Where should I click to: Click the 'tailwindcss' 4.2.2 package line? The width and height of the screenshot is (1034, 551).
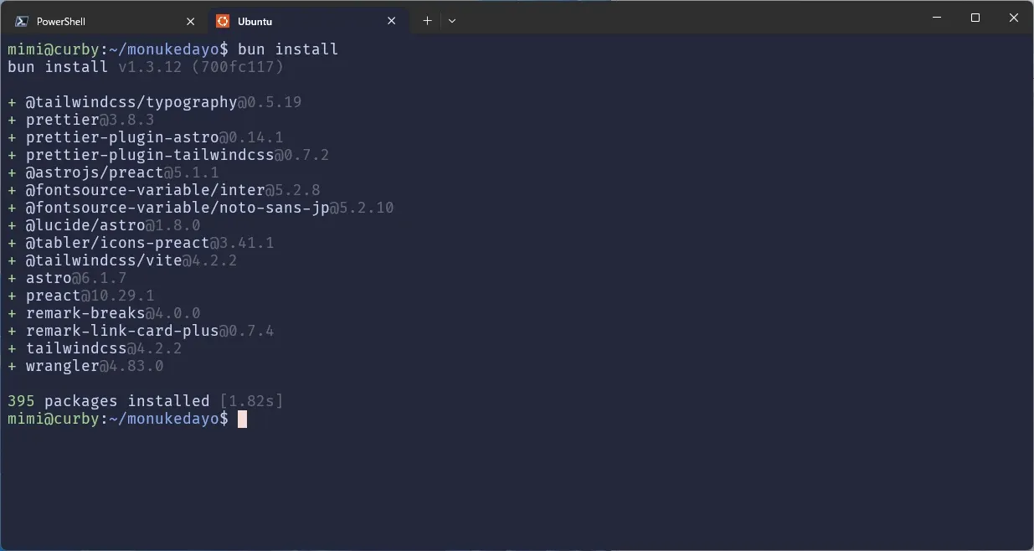tap(95, 348)
